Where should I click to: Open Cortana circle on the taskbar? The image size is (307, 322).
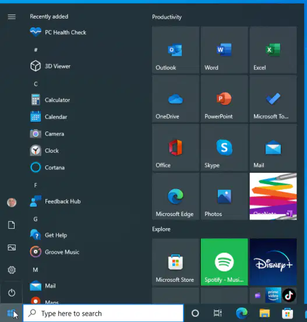[195, 313]
